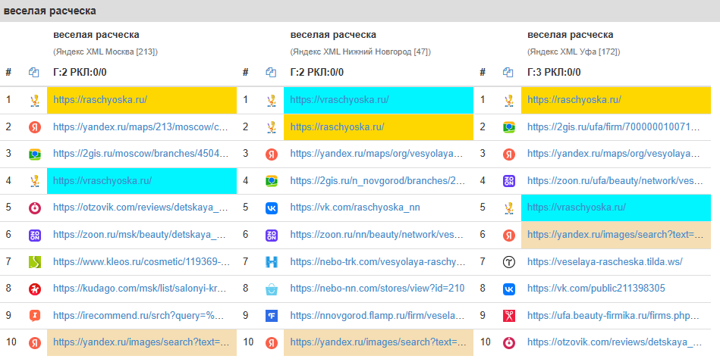Click the favicon beside raschyoska.ru in the Москва list
Screen dimensions: 720x359
pos(34,100)
